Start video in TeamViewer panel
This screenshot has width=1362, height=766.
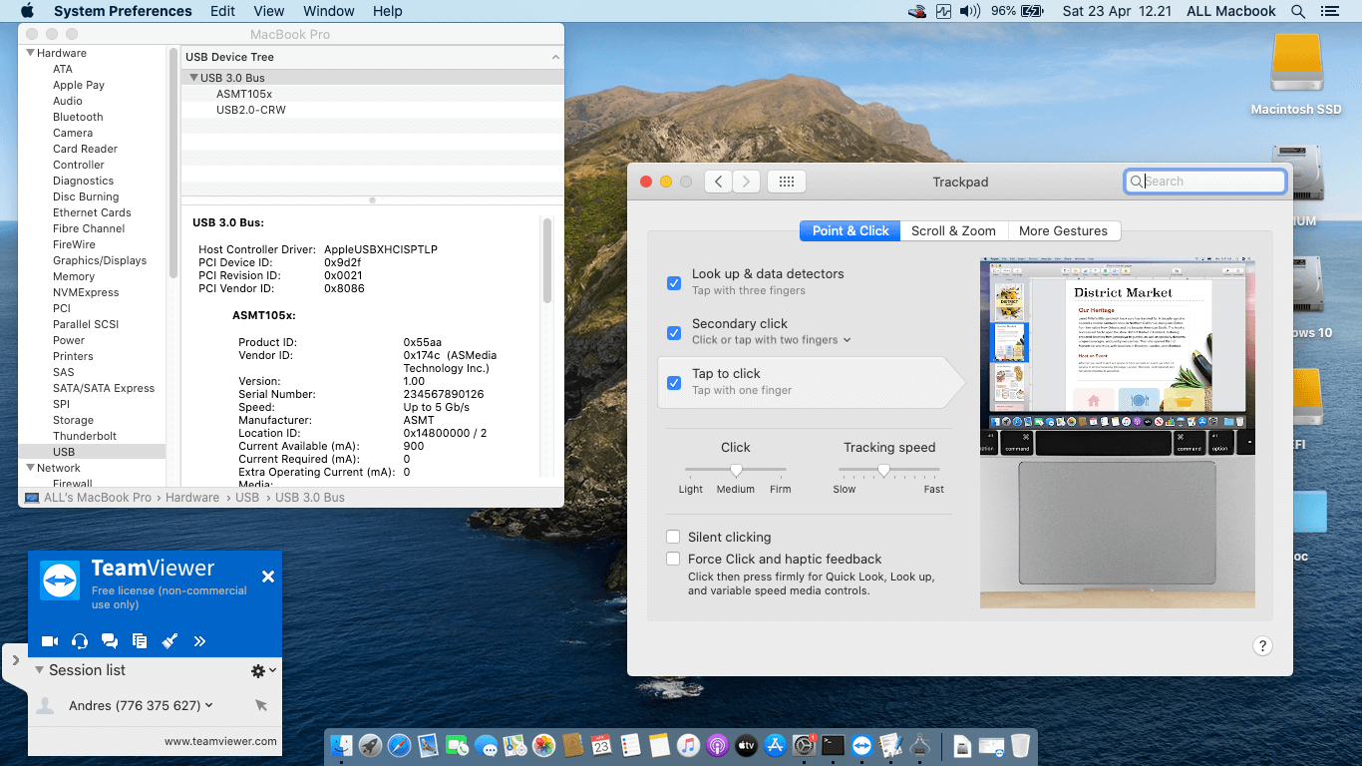click(49, 641)
